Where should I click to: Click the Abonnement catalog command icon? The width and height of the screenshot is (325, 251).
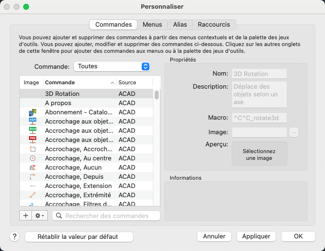click(32, 112)
